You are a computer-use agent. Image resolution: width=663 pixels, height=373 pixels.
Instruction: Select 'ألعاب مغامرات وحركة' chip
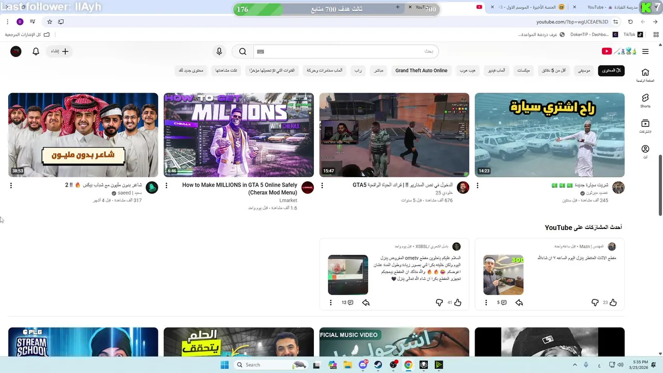coord(324,70)
